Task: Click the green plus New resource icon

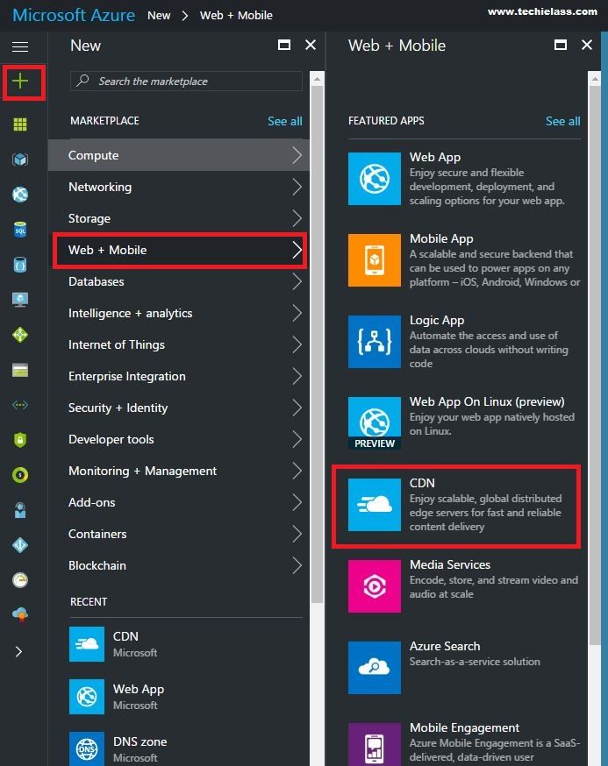Action: pyautogui.click(x=20, y=82)
